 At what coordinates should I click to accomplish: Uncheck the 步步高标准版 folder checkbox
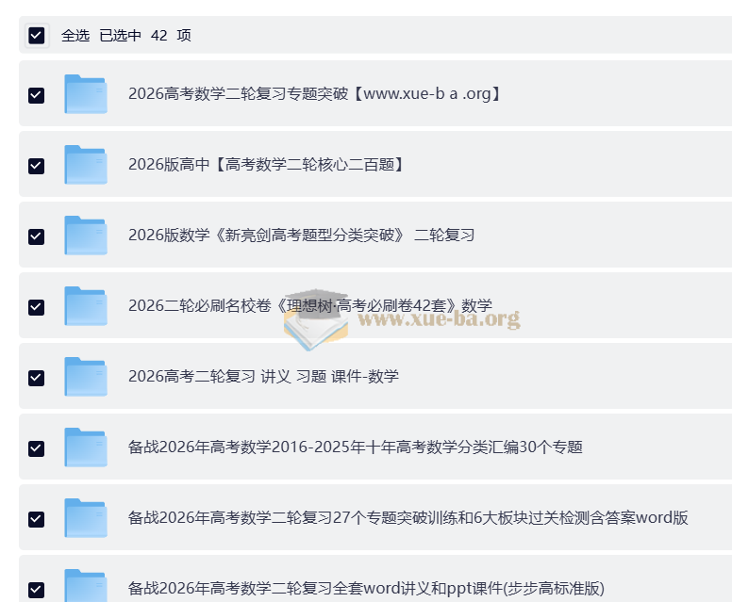coord(37,589)
